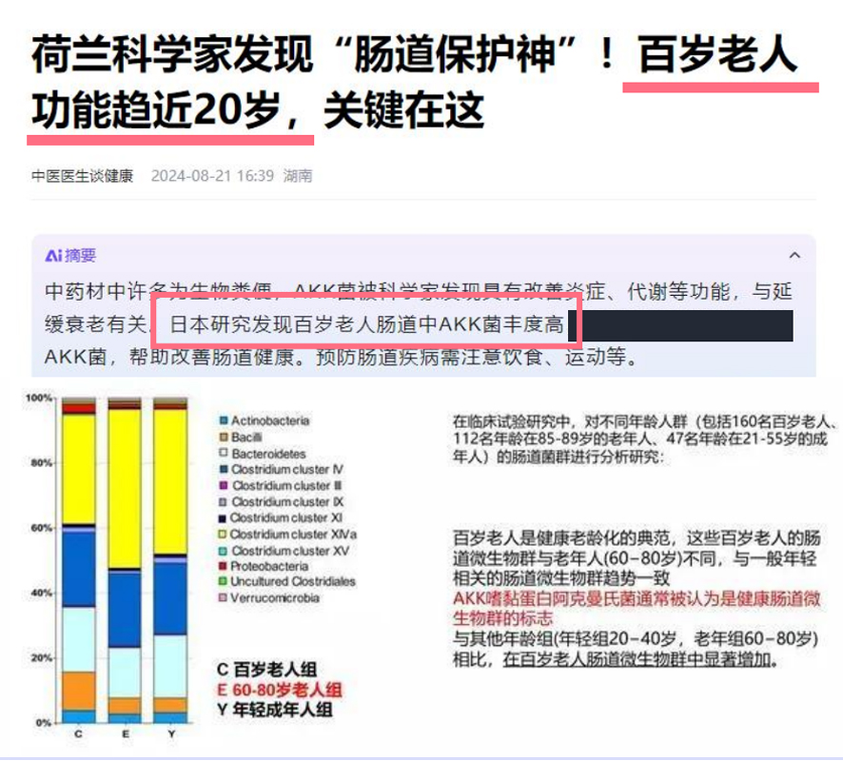The height and width of the screenshot is (761, 843).
Task: Select the Bacteroidetes legend swatch
Action: point(224,454)
